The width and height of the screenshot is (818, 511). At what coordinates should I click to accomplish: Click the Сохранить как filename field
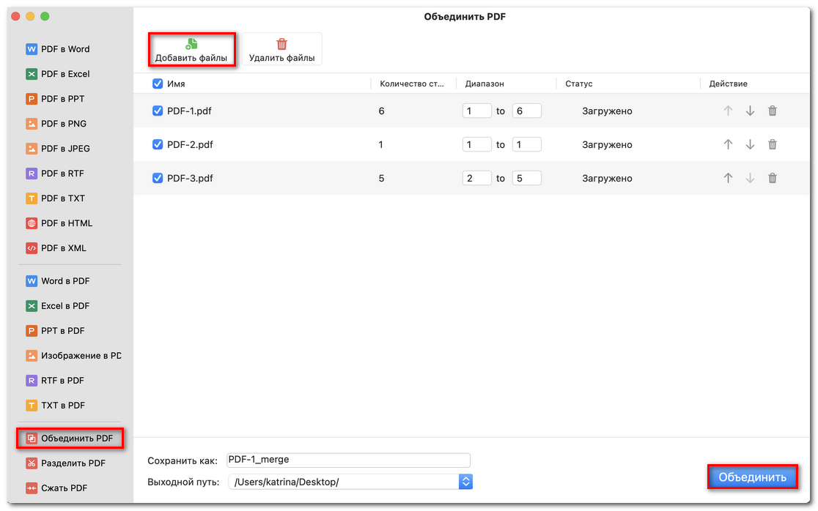coord(347,460)
